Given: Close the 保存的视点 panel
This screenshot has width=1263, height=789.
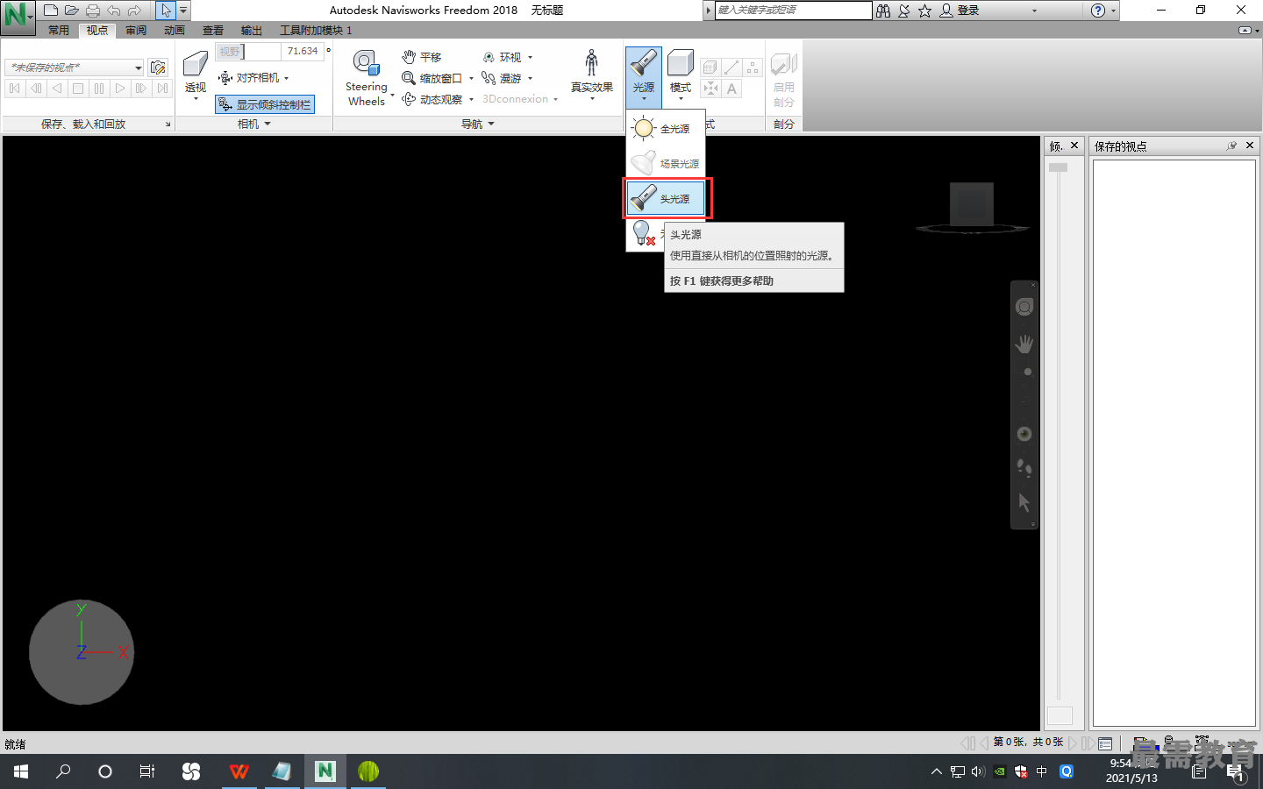Looking at the screenshot, I should point(1250,146).
